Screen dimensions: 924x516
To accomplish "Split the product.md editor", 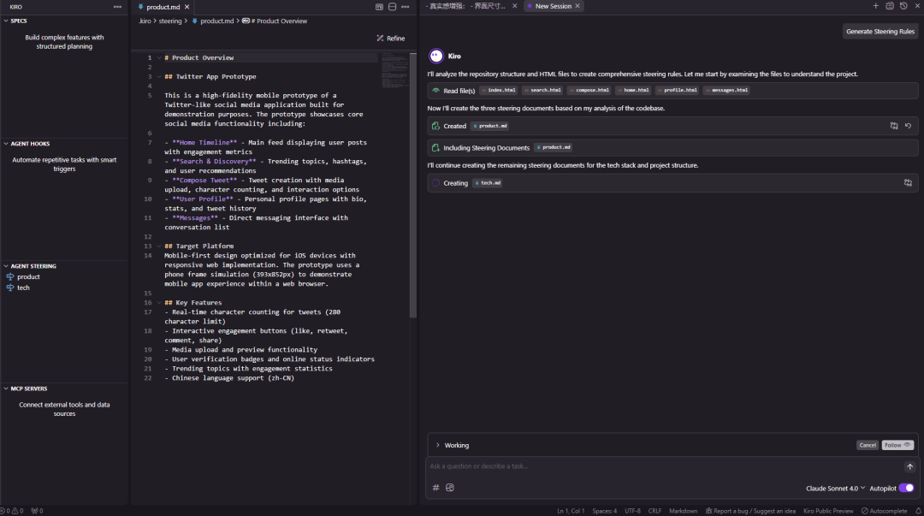I will tap(393, 7).
